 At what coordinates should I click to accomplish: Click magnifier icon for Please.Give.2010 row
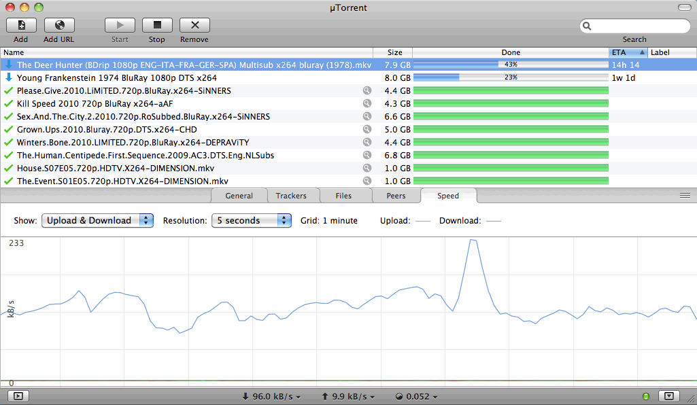367,90
